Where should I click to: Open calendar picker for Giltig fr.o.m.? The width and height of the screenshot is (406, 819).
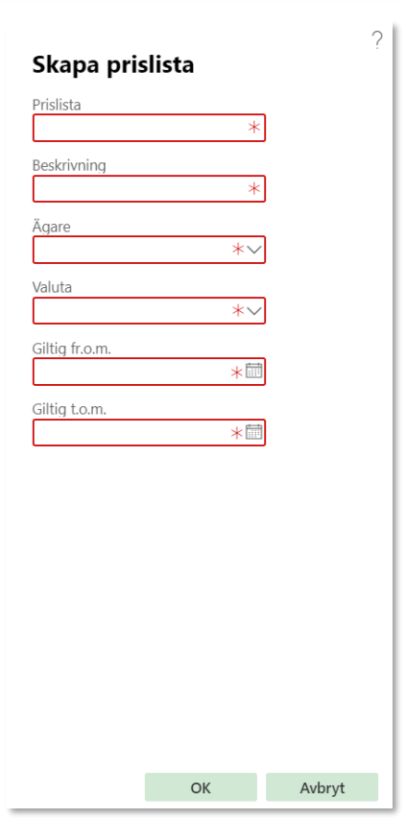click(253, 371)
